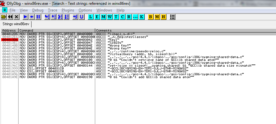Click address 00401964 in the list
This screenshot has width=276, height=124.
pyautogui.click(x=10, y=63)
